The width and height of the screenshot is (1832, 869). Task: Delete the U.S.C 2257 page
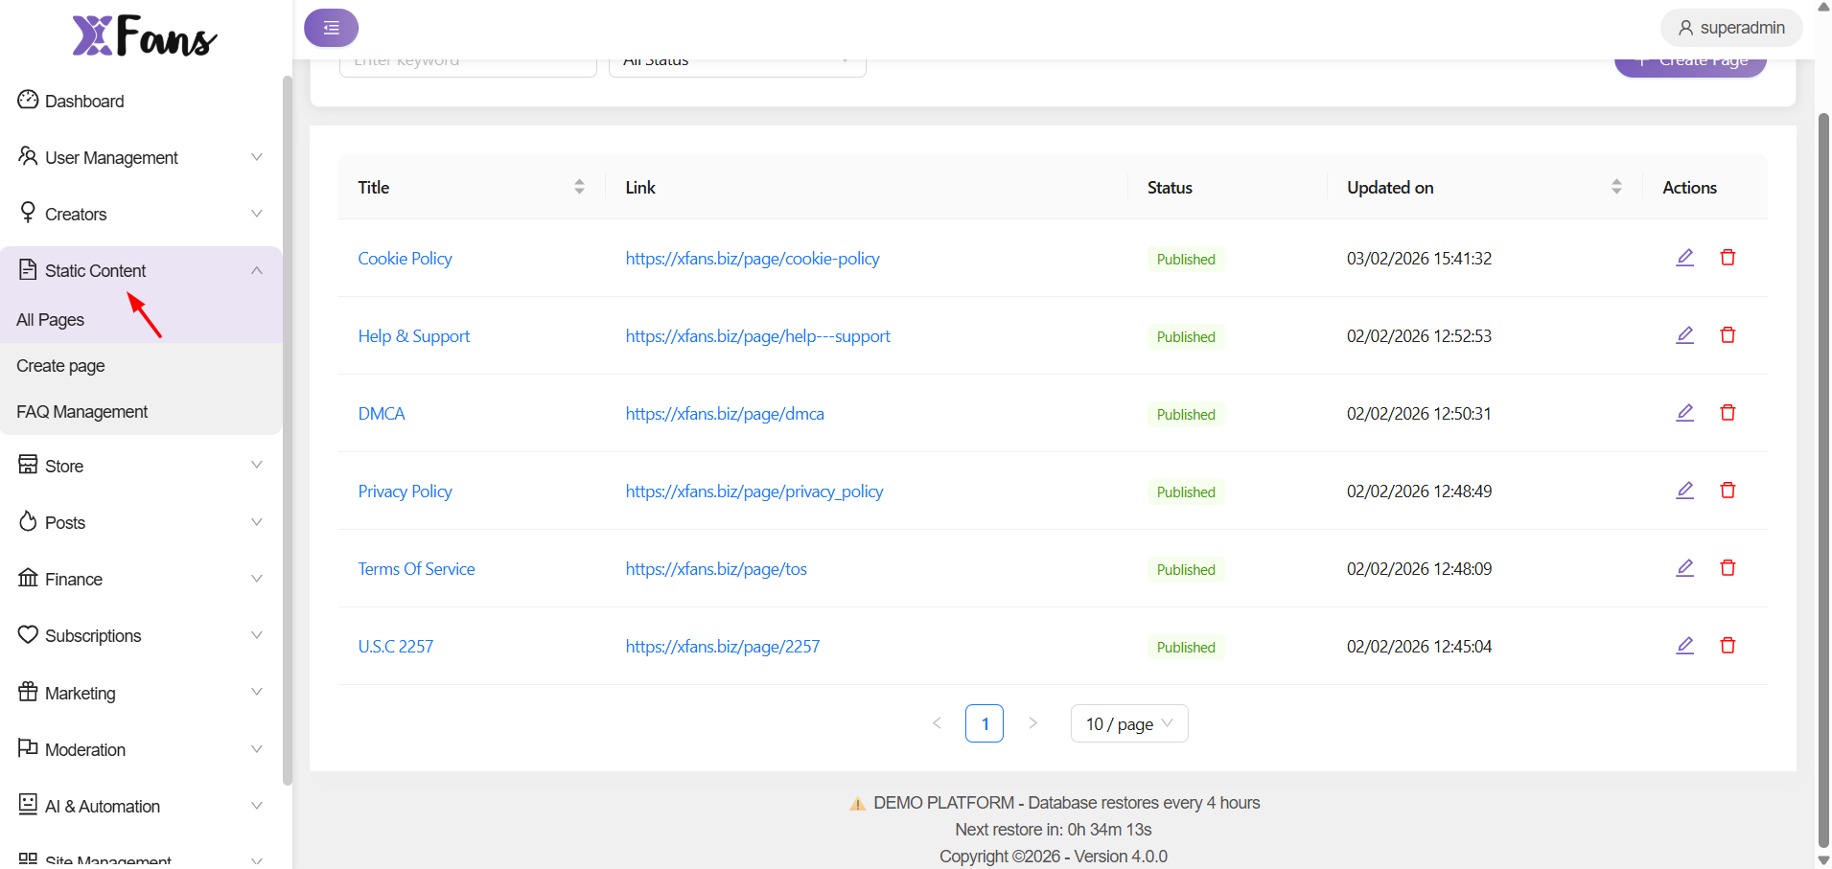1728,646
